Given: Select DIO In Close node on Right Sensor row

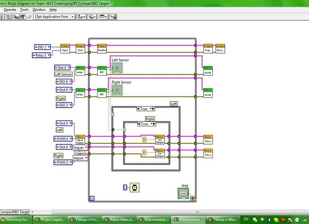Looking at the screenshot, I should coord(208,93).
